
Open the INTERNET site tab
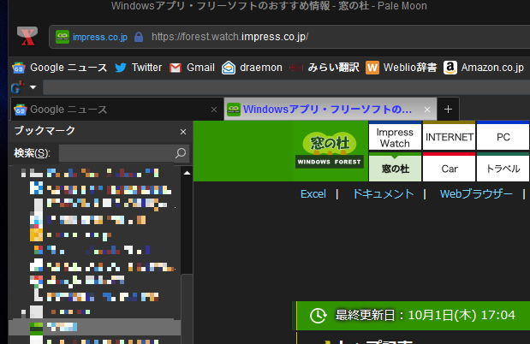pyautogui.click(x=449, y=136)
